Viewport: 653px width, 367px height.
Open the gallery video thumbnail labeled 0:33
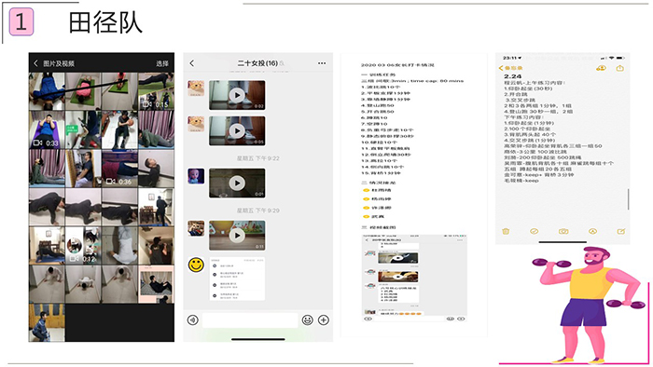tap(47, 129)
